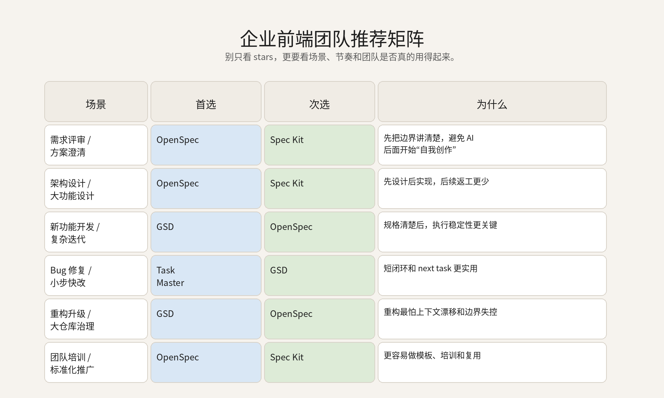Image resolution: width=664 pixels, height=398 pixels.
Task: Click the 架构设计 / 大功能设计 scenario cell
Action: (x=96, y=188)
